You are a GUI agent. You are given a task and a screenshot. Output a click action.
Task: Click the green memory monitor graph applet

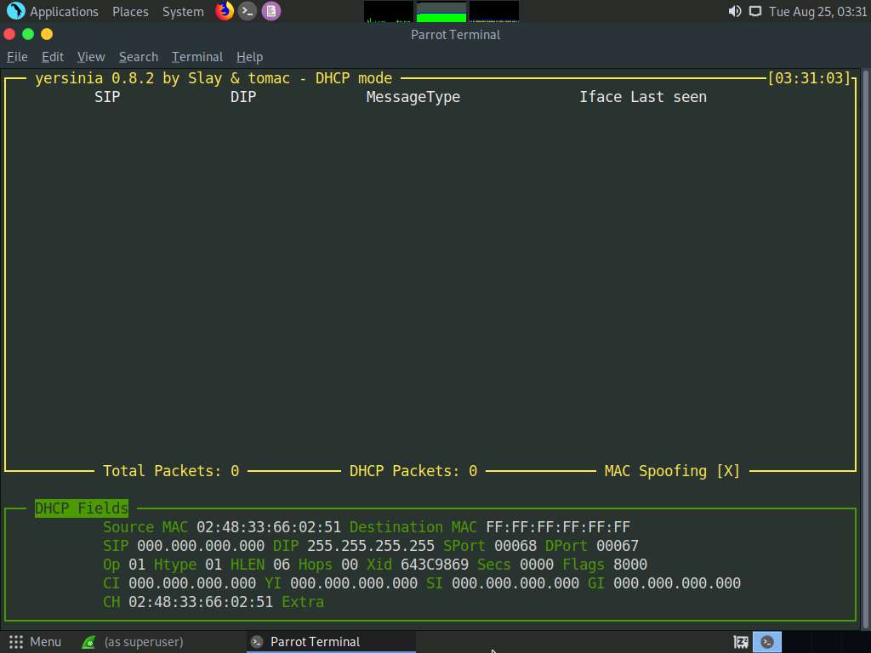[441, 12]
